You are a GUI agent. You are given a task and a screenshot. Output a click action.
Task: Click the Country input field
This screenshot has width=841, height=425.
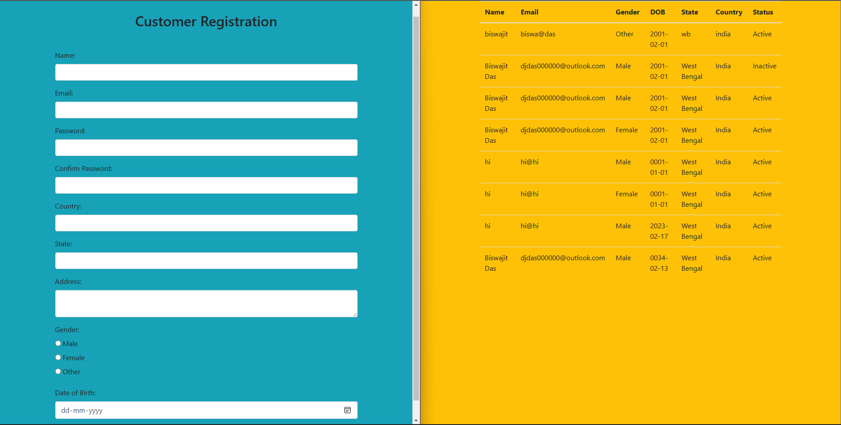[x=206, y=223]
